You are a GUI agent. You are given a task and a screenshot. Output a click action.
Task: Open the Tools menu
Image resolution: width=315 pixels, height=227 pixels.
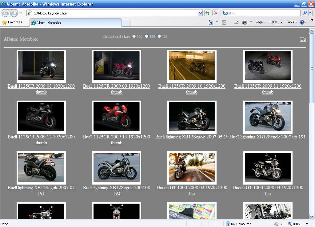click(292, 22)
